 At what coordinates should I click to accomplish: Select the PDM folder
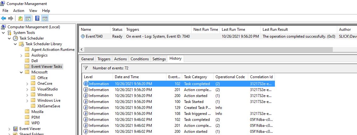36,117
